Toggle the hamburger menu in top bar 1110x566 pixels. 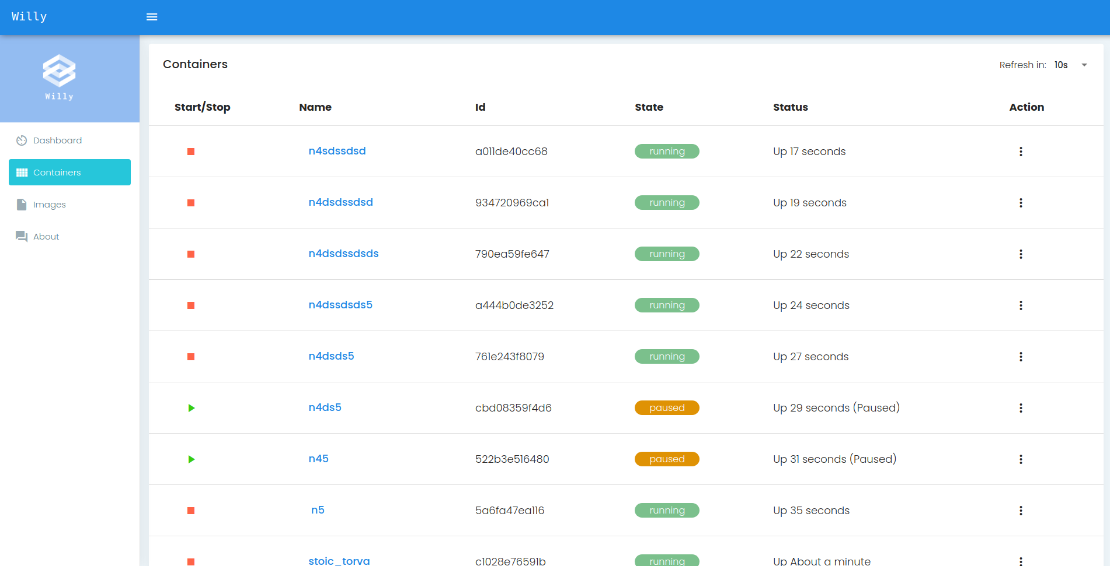152,17
